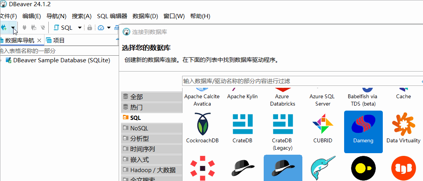Click the Babelfish via TDS (beta) label
The width and height of the screenshot is (423, 181).
point(363,100)
